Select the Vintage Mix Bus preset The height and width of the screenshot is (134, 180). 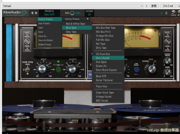108,36
